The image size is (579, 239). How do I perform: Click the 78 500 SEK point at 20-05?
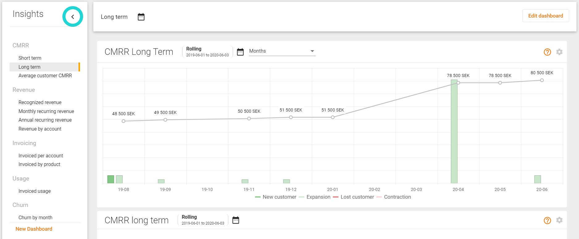click(500, 83)
